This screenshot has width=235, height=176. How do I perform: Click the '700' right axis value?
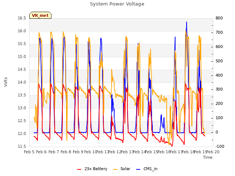coord(219,33)
